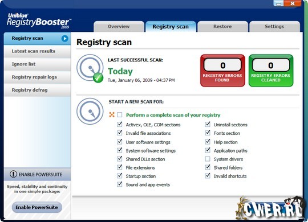Viewport: 308px width, 222px height.
Task: Click the ENABLE POWERSUITE header
Action: click(37, 174)
